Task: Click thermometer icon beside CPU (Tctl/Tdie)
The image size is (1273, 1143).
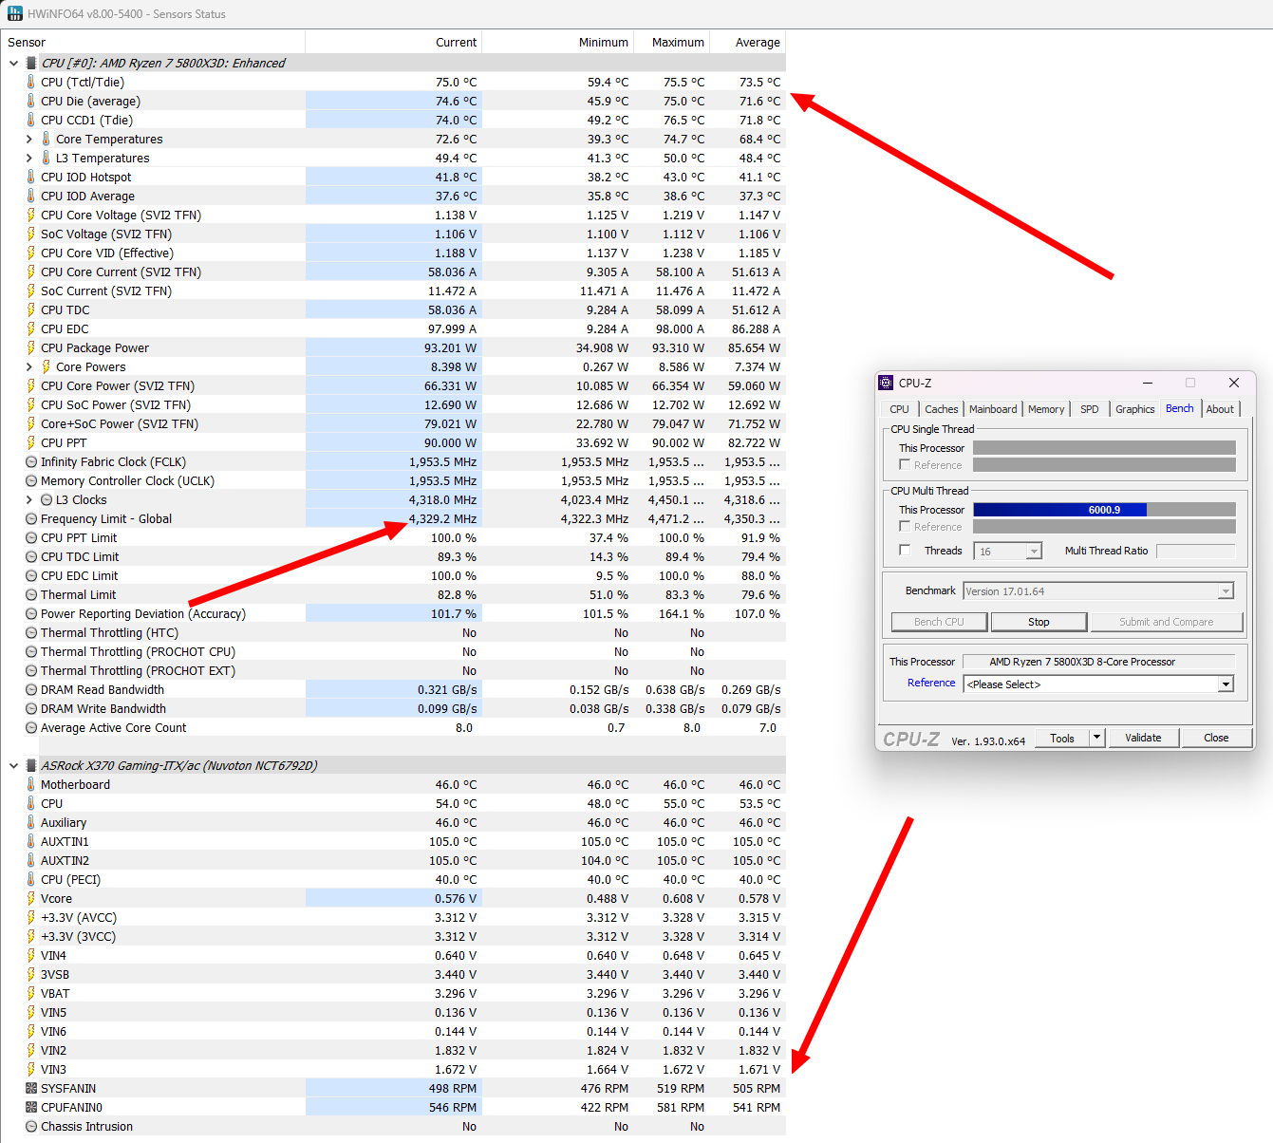Action: point(31,82)
